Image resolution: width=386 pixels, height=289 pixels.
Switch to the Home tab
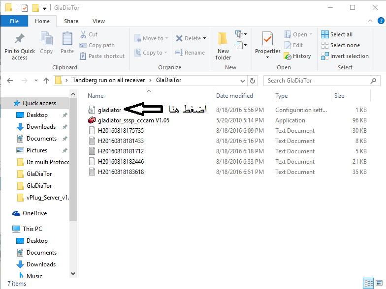42,21
